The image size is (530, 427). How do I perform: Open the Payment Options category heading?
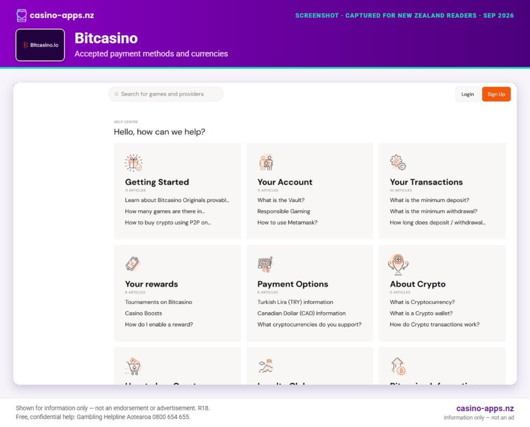click(x=293, y=284)
